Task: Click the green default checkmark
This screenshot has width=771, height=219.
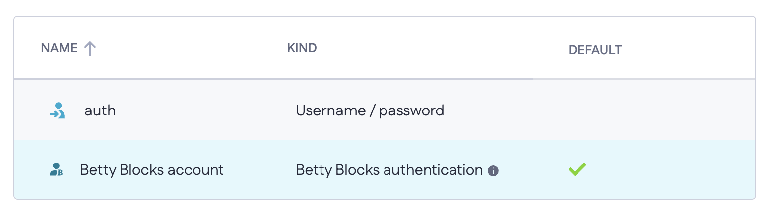Action: pos(577,169)
